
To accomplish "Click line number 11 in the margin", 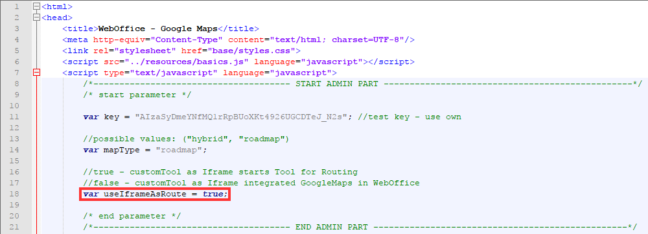I will coord(14,117).
